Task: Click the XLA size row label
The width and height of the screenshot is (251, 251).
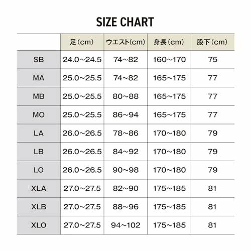Action: (x=39, y=188)
